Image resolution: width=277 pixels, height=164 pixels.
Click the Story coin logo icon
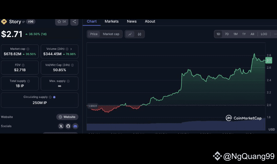click(4, 21)
